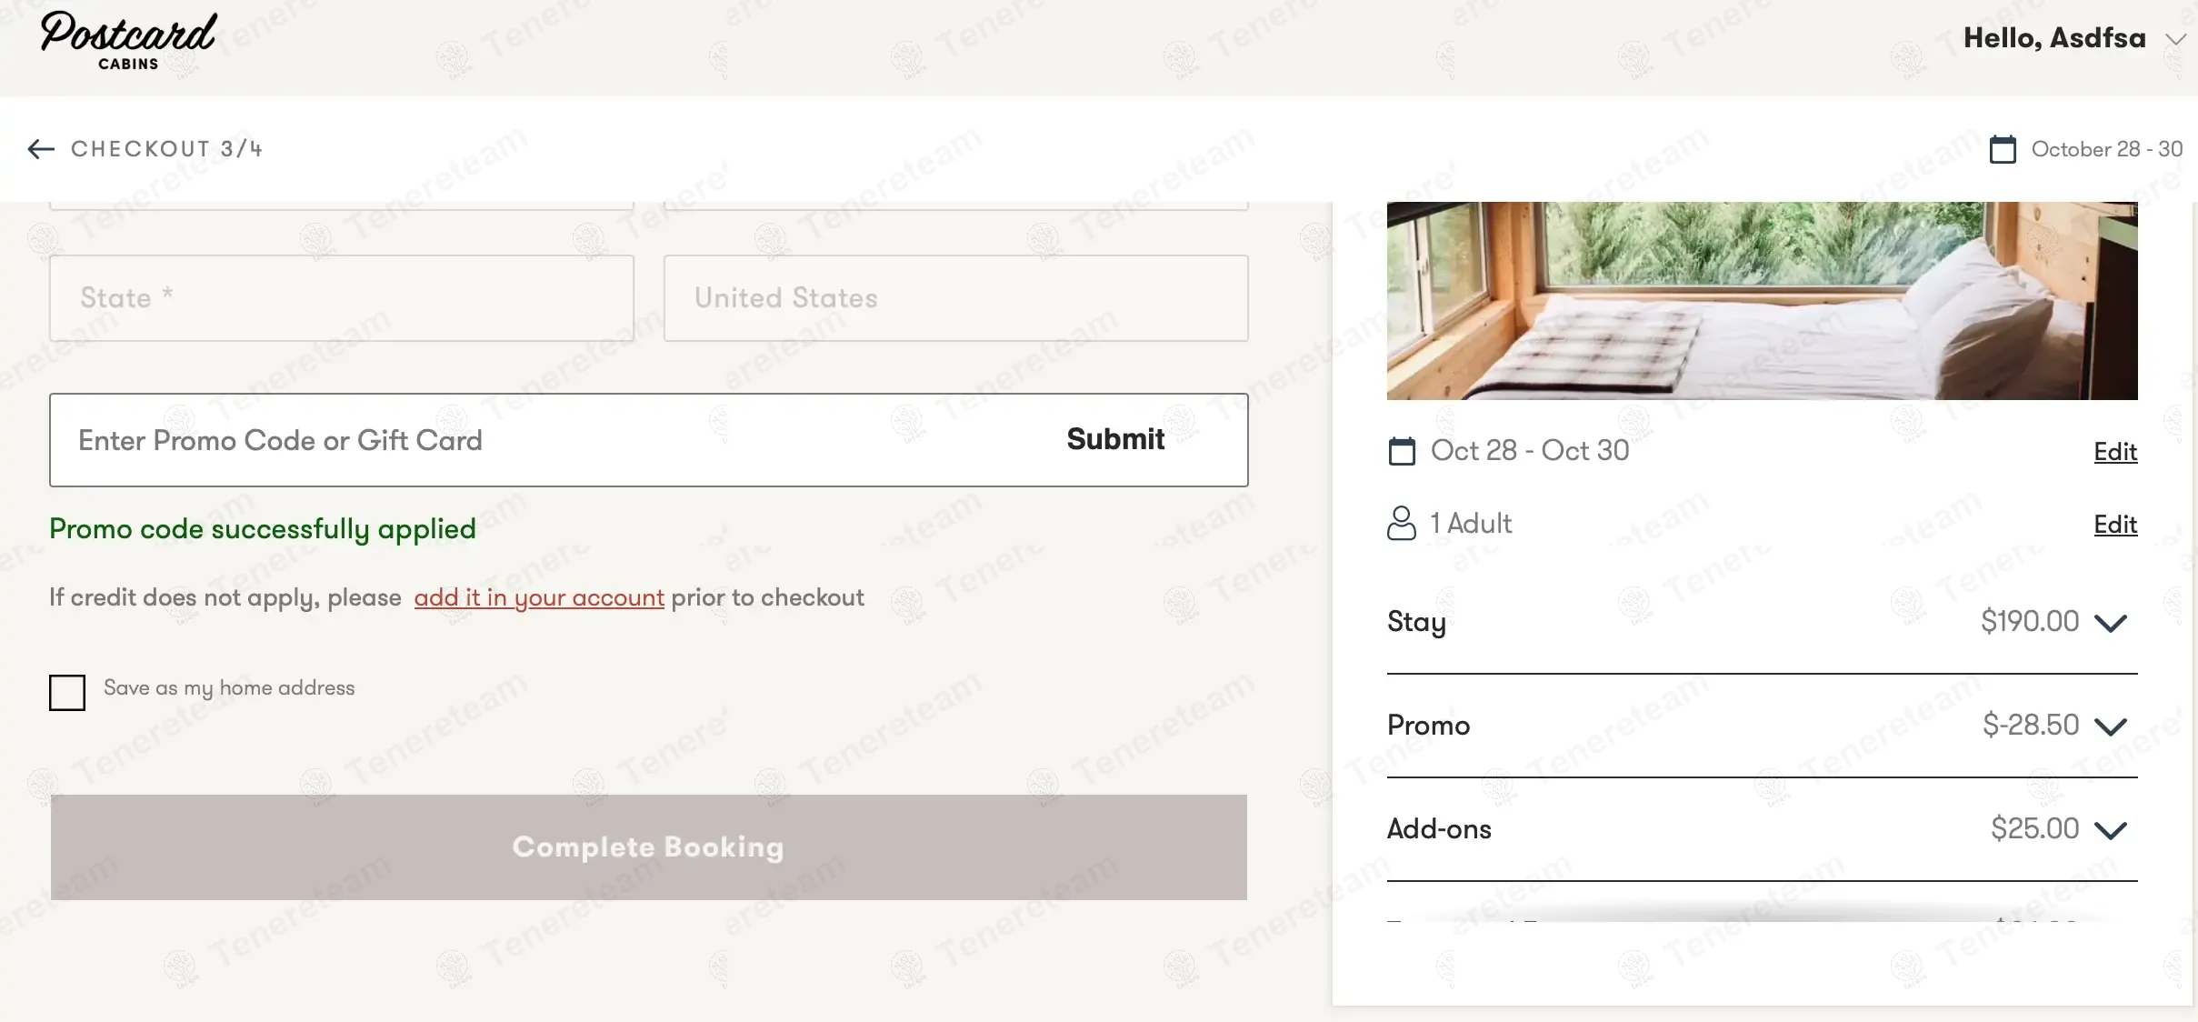2198x1022 pixels.
Task: Click the Postcard Cabins logo
Action: click(128, 40)
